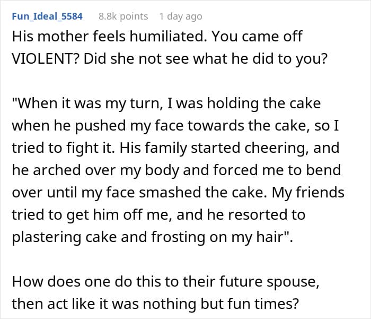
Task: Click the line 'he arched over my body'
Action: pyautogui.click(x=176, y=170)
